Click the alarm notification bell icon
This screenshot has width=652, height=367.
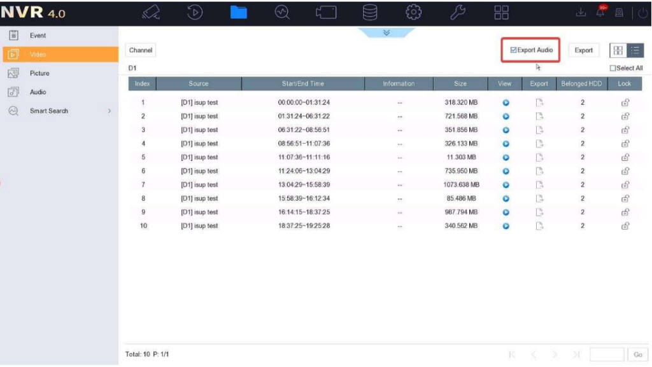point(600,12)
